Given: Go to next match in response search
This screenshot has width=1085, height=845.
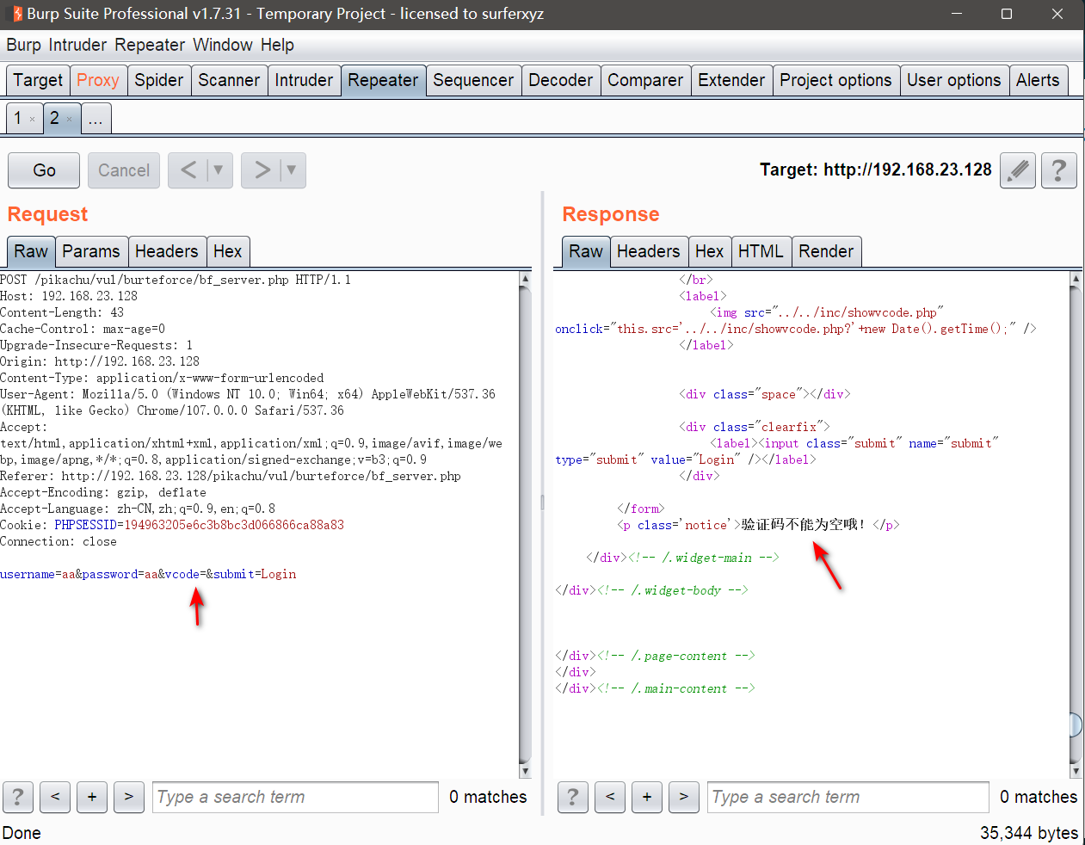Looking at the screenshot, I should pyautogui.click(x=683, y=797).
